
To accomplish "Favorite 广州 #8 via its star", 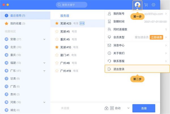I will [x=57, y=63].
